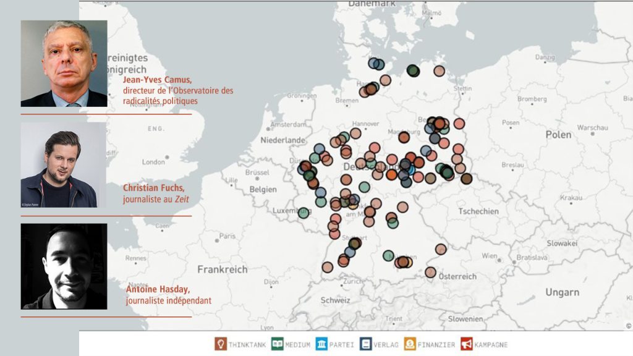Click the Verlag book legend icon
Screen dimensions: 633x356
(366, 344)
